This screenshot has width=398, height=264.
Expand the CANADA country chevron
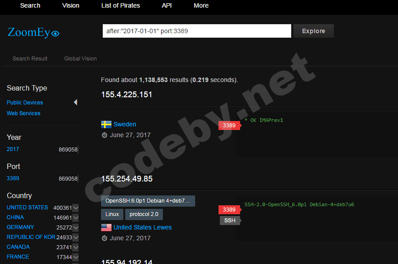tap(75, 247)
